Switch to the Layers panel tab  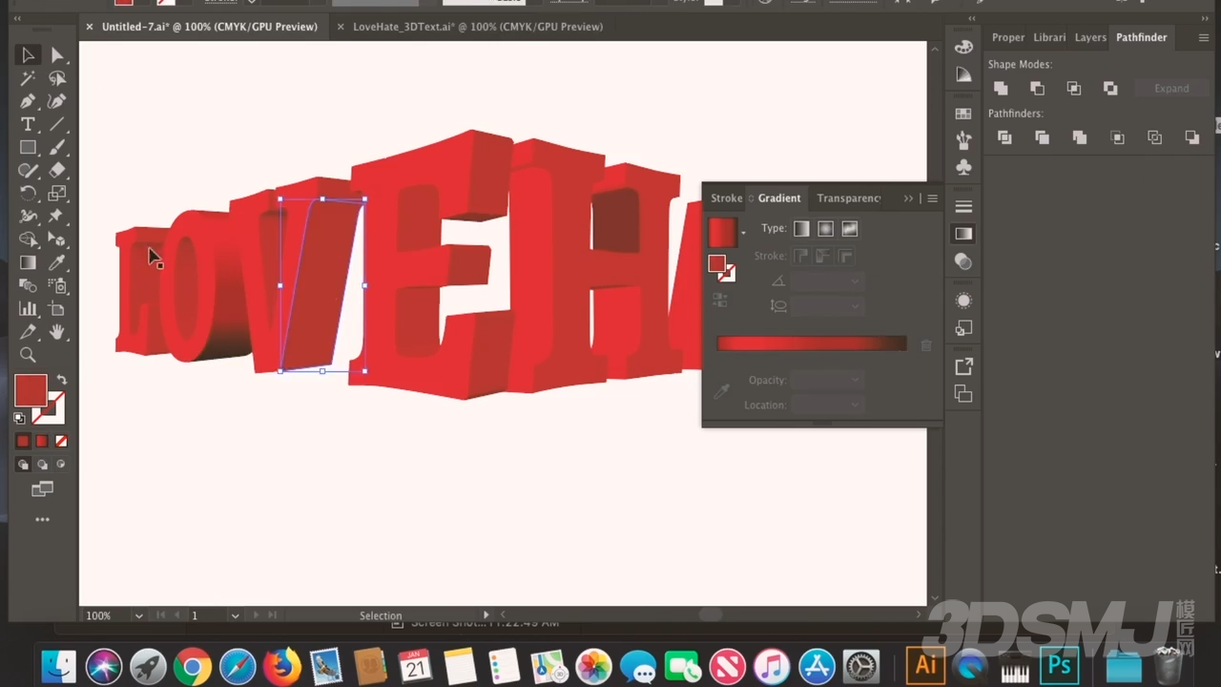(x=1090, y=37)
